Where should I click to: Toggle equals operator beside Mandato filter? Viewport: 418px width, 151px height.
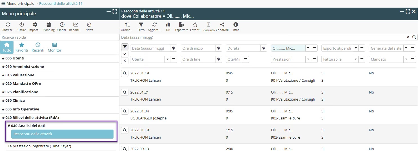click(x=413, y=59)
